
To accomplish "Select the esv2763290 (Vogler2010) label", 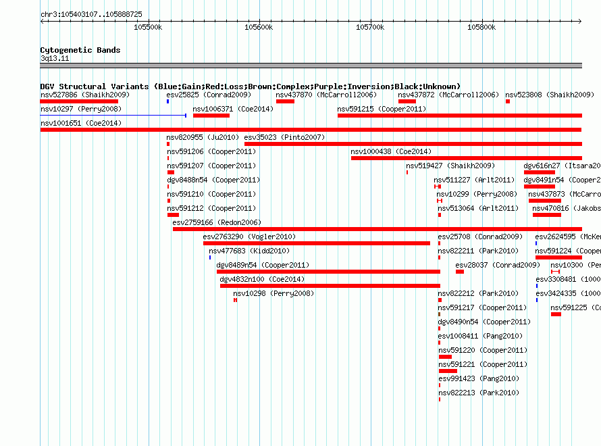I will [250, 237].
